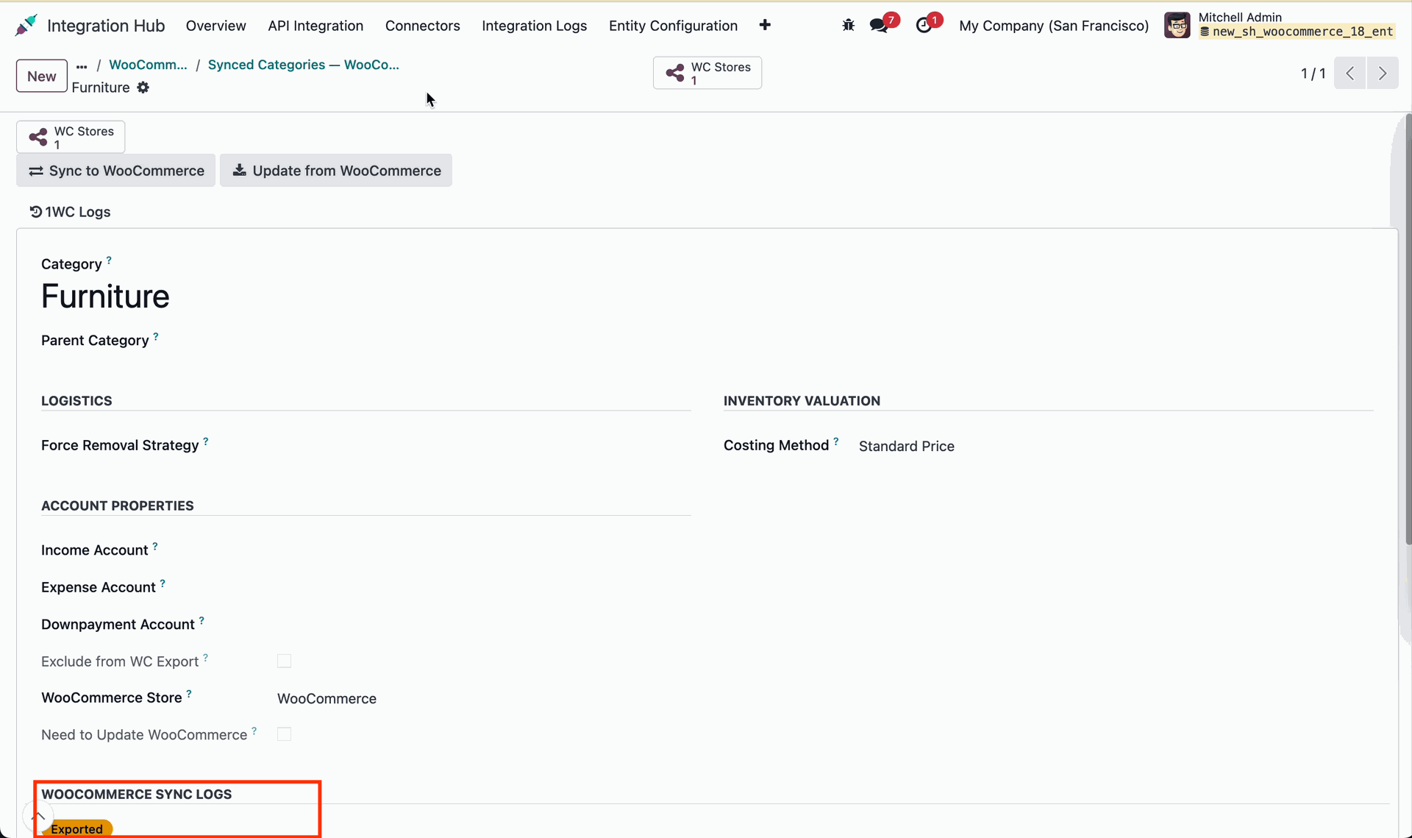
Task: Click the Integration Hub title
Action: [106, 26]
